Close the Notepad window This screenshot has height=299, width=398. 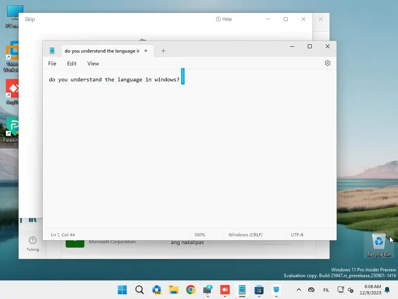pyautogui.click(x=327, y=46)
